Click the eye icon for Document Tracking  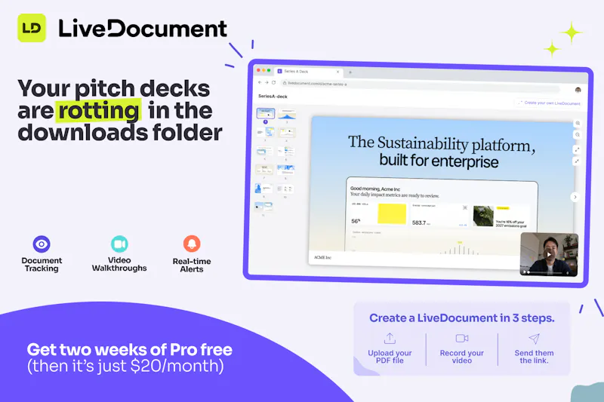pos(42,244)
